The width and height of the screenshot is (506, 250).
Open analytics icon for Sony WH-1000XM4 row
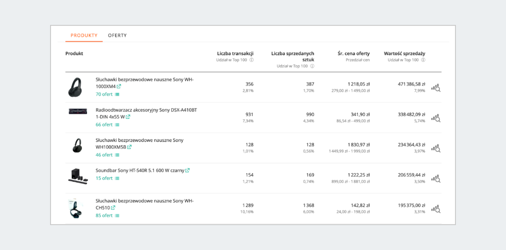[x=436, y=88]
